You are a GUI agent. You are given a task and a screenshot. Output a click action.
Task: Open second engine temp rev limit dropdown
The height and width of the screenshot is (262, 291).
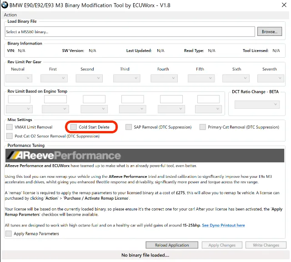point(55,109)
